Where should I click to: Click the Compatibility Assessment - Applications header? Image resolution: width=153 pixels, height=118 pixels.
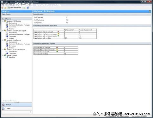pyautogui.click(x=92, y=25)
